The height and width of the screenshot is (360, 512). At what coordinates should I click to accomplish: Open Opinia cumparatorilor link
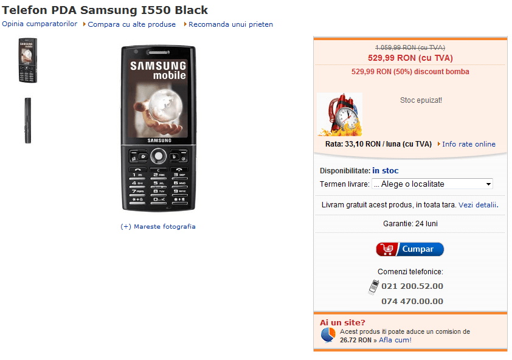(x=40, y=24)
